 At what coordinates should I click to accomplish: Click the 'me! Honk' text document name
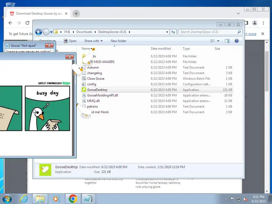(x=102, y=112)
